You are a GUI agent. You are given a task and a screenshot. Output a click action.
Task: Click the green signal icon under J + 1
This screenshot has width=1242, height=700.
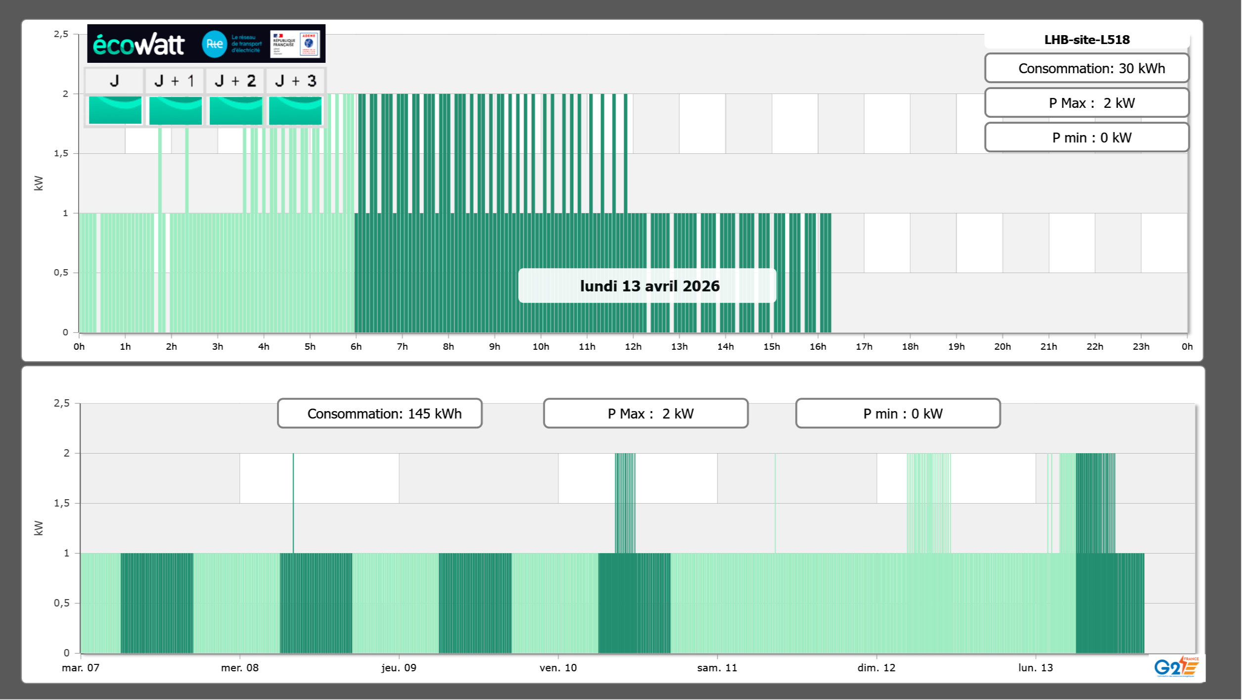click(x=175, y=110)
